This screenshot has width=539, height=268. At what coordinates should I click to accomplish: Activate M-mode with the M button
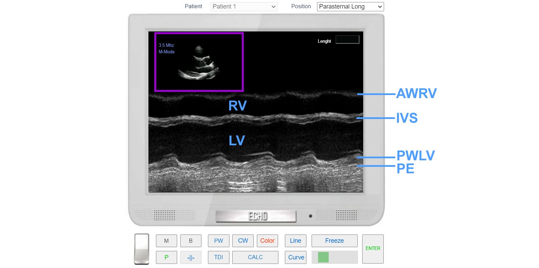coord(166,241)
